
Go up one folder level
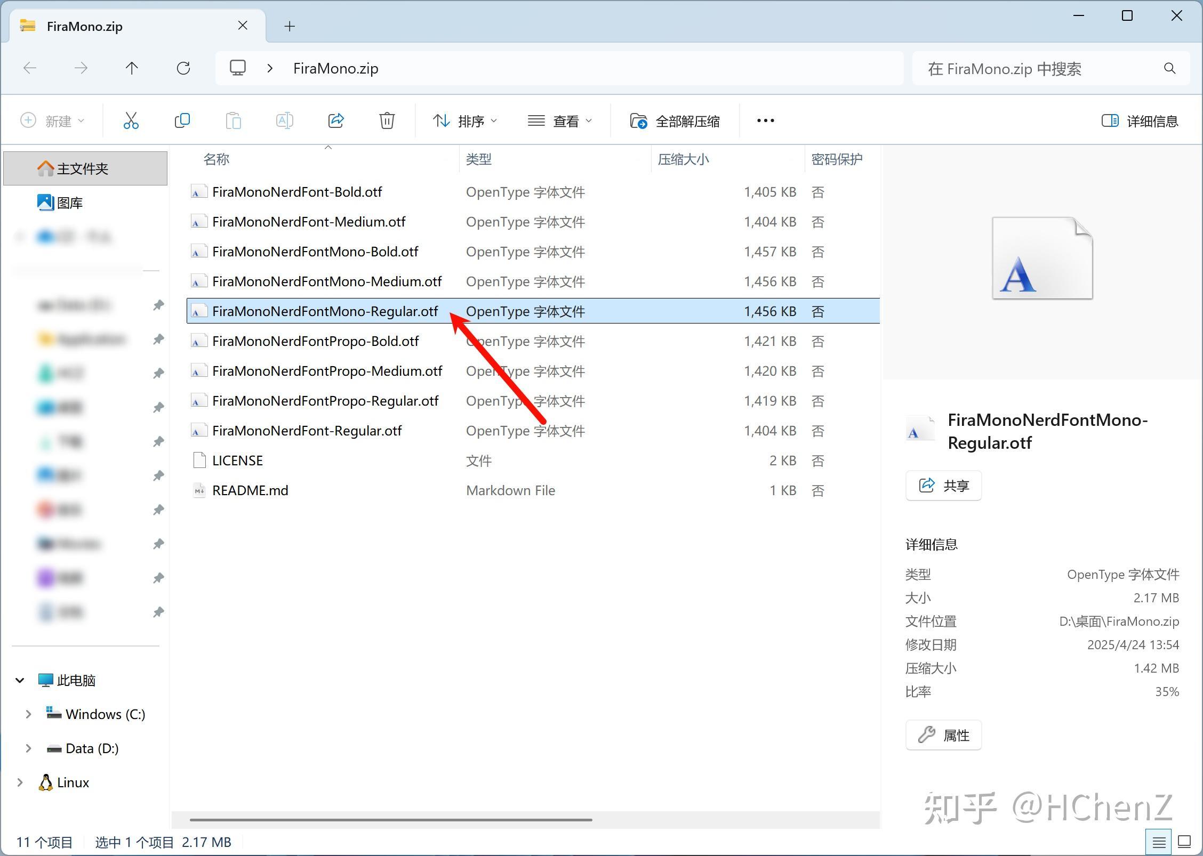coord(132,68)
